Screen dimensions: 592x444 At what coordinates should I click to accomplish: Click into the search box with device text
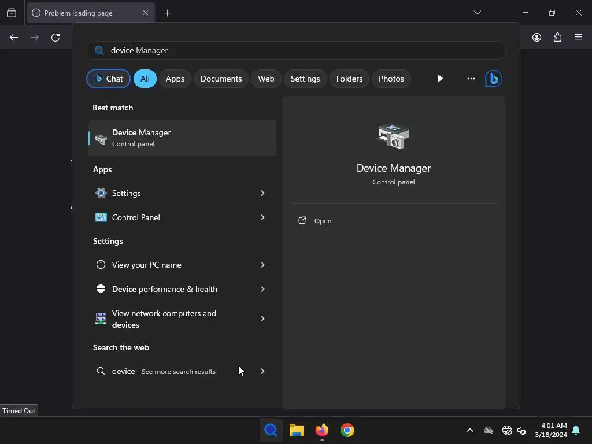(295, 50)
